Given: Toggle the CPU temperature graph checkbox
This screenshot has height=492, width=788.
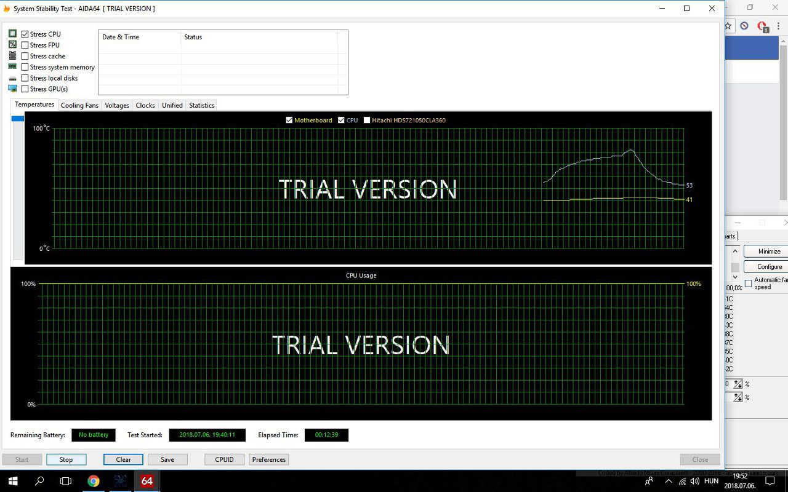Looking at the screenshot, I should [x=341, y=120].
